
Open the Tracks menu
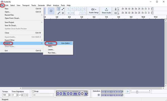[34, 5]
